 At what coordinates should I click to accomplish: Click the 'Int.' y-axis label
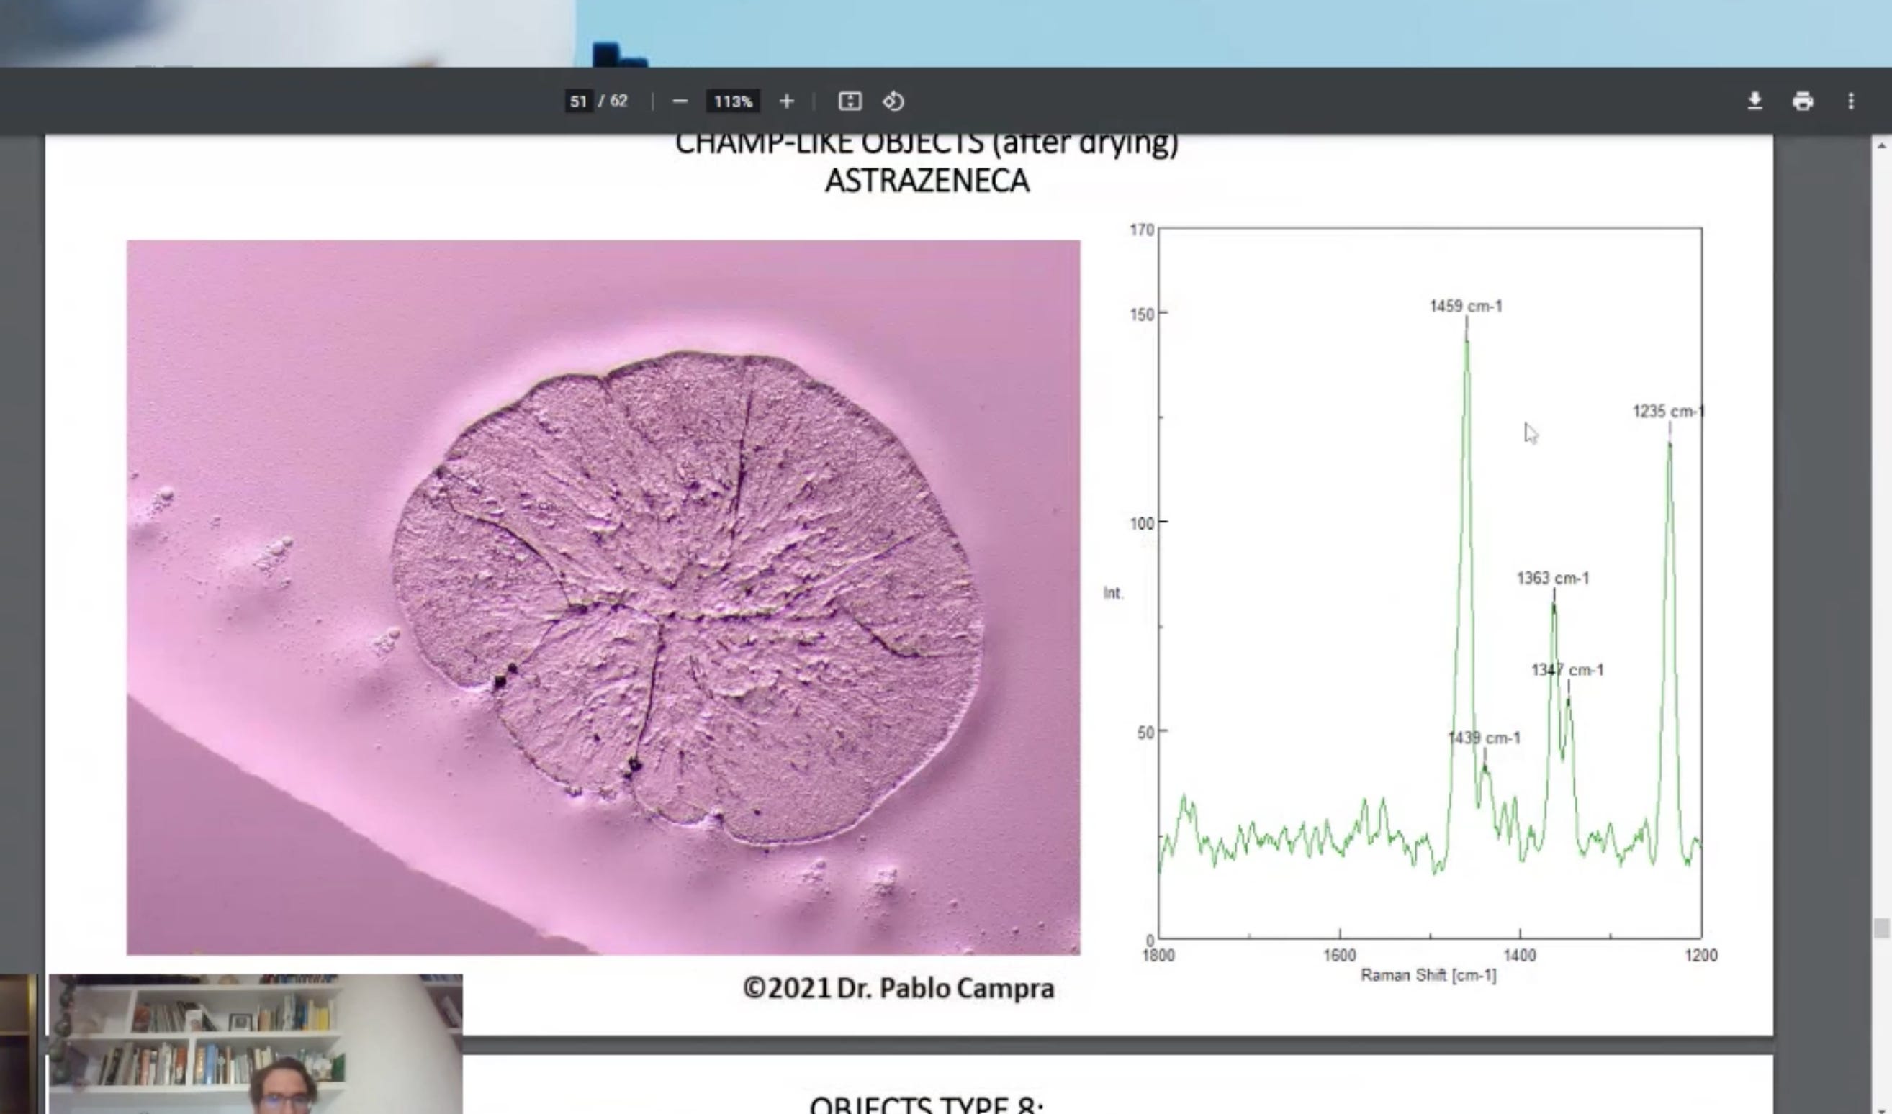click(1114, 593)
